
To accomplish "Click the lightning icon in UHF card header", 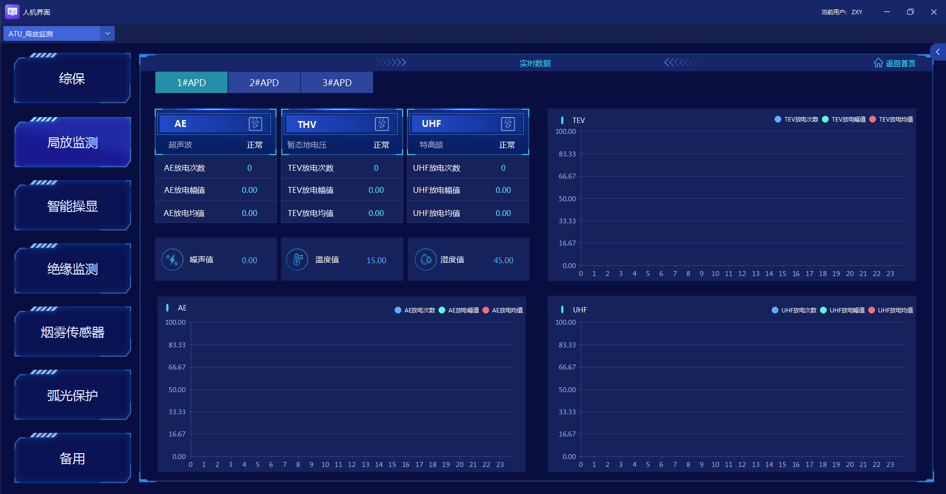I will click(508, 123).
